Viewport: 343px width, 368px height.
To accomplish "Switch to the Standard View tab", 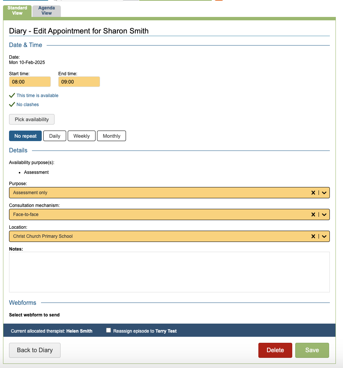I will pyautogui.click(x=17, y=11).
